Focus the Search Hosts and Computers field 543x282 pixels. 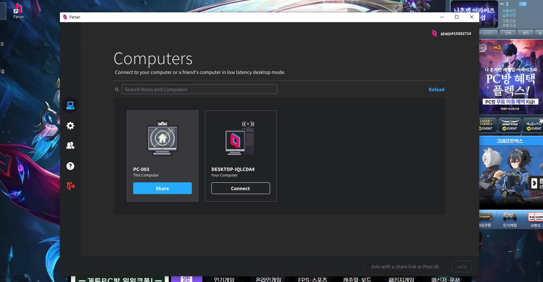[x=200, y=89]
